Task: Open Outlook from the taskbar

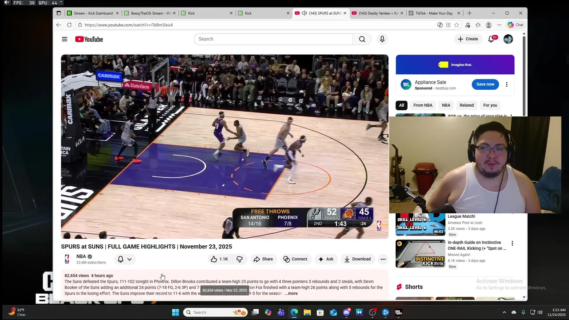Action: 333,312
